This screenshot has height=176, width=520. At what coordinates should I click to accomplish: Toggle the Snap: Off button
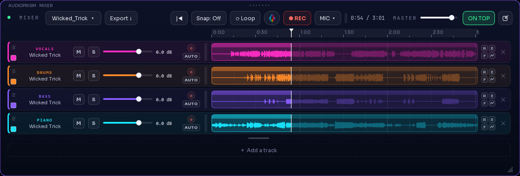pyautogui.click(x=208, y=18)
